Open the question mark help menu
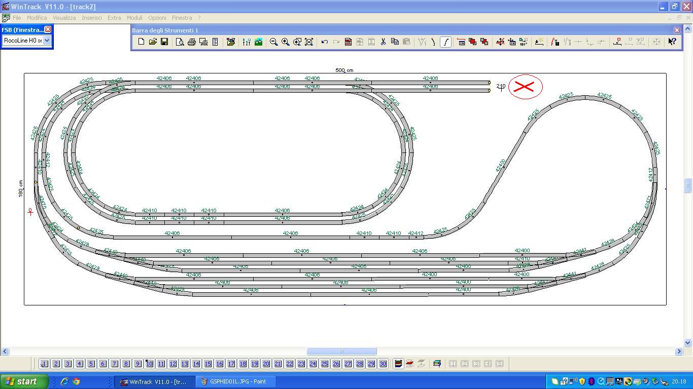The width and height of the screenshot is (693, 389). [199, 18]
